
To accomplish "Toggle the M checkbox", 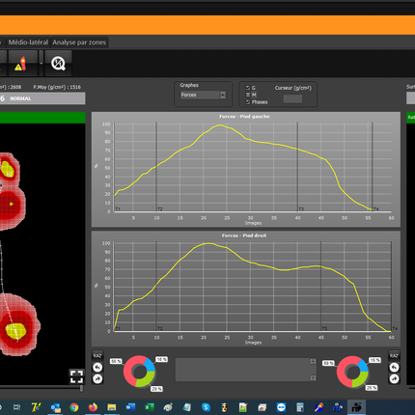I will [x=248, y=95].
